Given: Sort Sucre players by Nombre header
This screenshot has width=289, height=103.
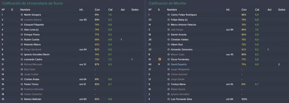Looking at the screenshot, I should click(25, 10).
